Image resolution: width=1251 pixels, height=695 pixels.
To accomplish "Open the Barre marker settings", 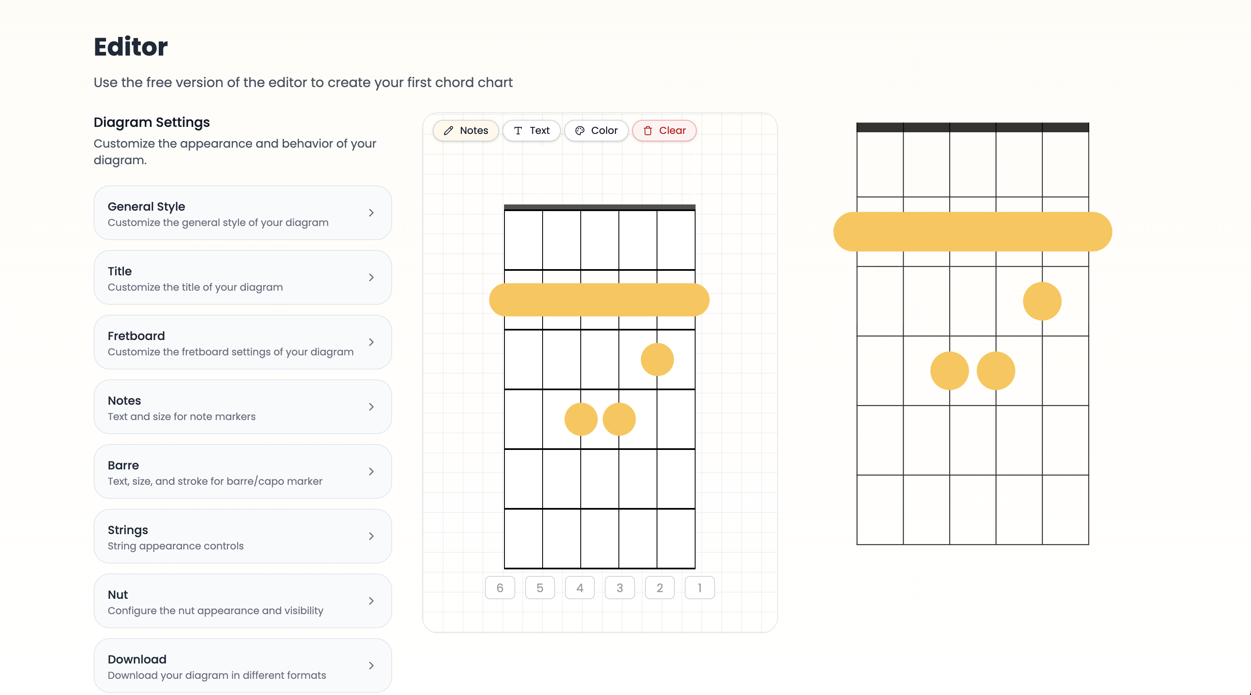I will point(242,471).
